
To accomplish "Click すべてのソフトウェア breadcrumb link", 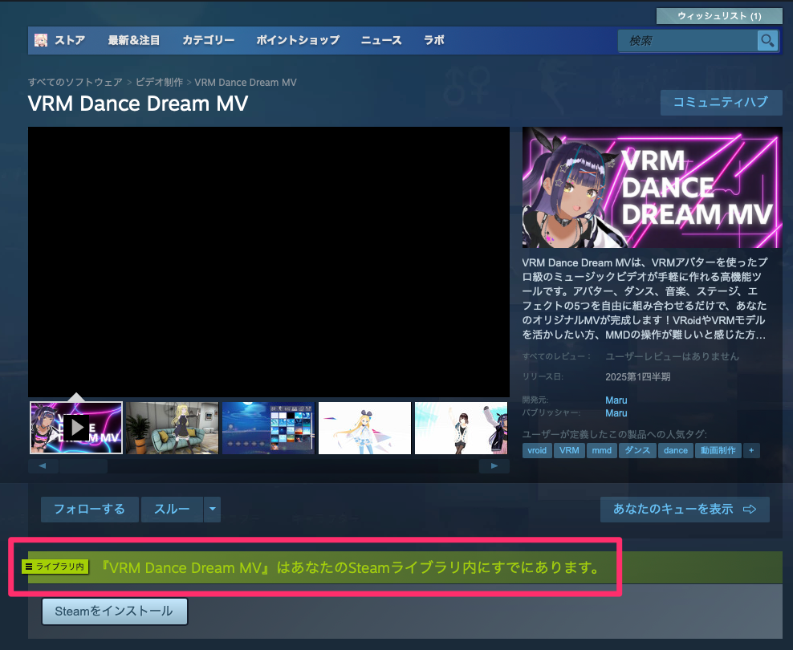I will coord(75,83).
